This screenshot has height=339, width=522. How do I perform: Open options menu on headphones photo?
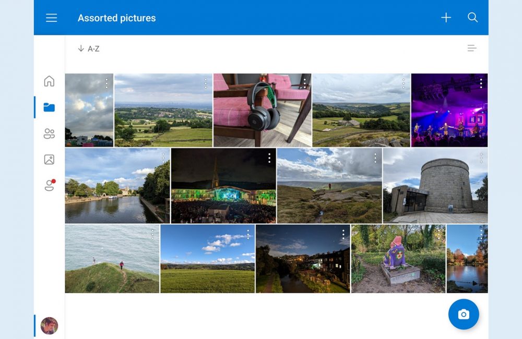pos(304,83)
